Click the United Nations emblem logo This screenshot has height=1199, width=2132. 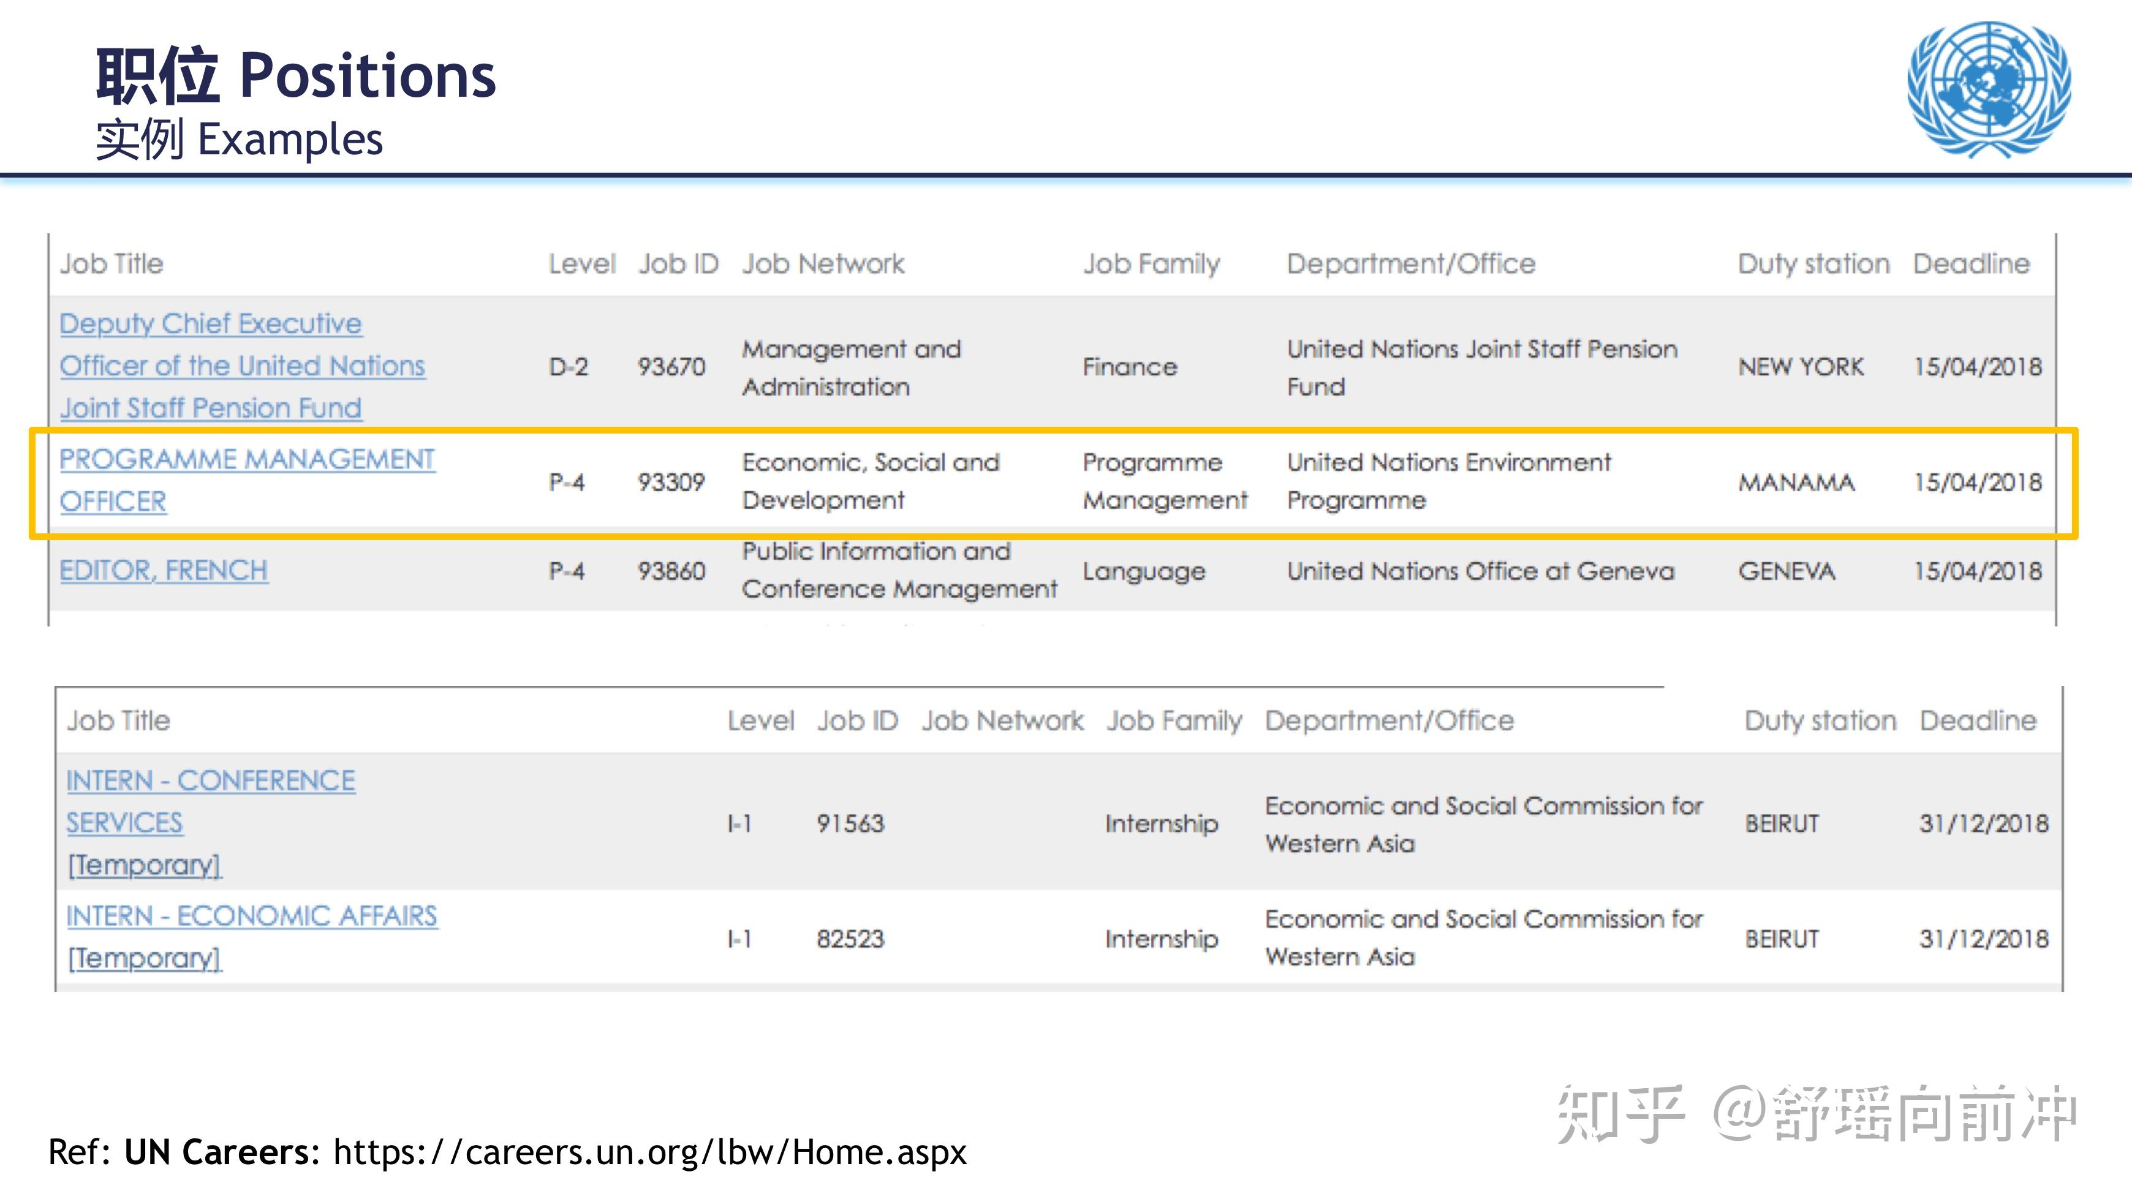(1989, 89)
